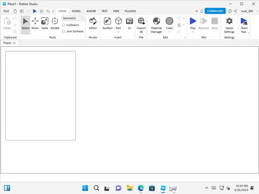Click the Lock icon in Edit section
Screen dimensions: 259x194
(179, 25)
